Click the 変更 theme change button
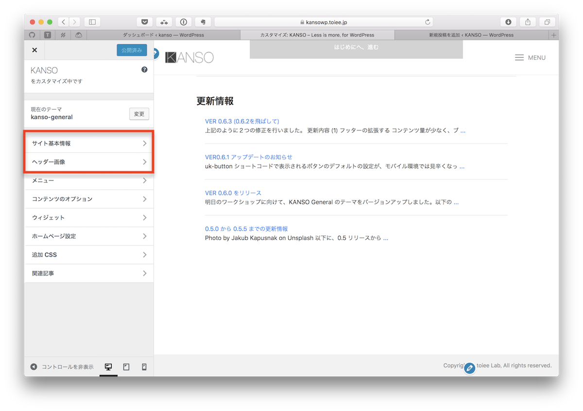The width and height of the screenshot is (583, 411). click(x=139, y=114)
